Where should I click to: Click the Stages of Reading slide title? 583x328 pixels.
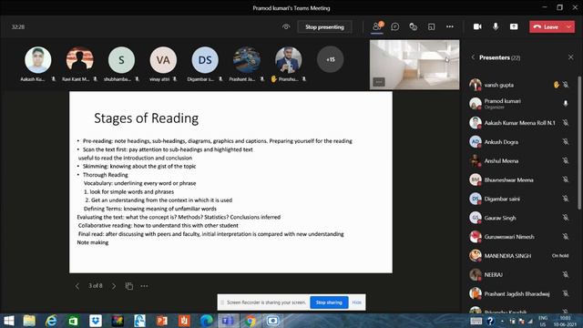pyautogui.click(x=146, y=118)
